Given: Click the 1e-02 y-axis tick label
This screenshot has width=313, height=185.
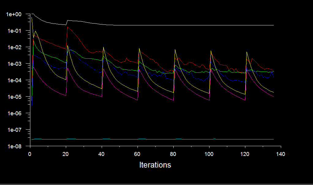Looking at the screenshot, I should 14,47.
